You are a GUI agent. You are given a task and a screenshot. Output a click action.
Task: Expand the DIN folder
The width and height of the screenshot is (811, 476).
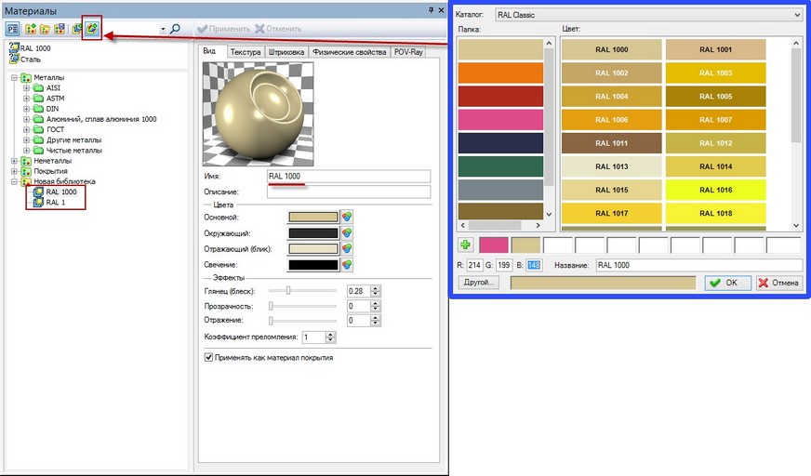26,109
